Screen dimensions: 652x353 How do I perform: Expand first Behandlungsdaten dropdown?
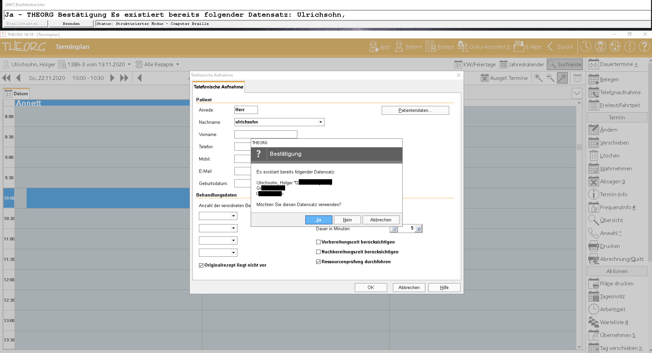(233, 216)
